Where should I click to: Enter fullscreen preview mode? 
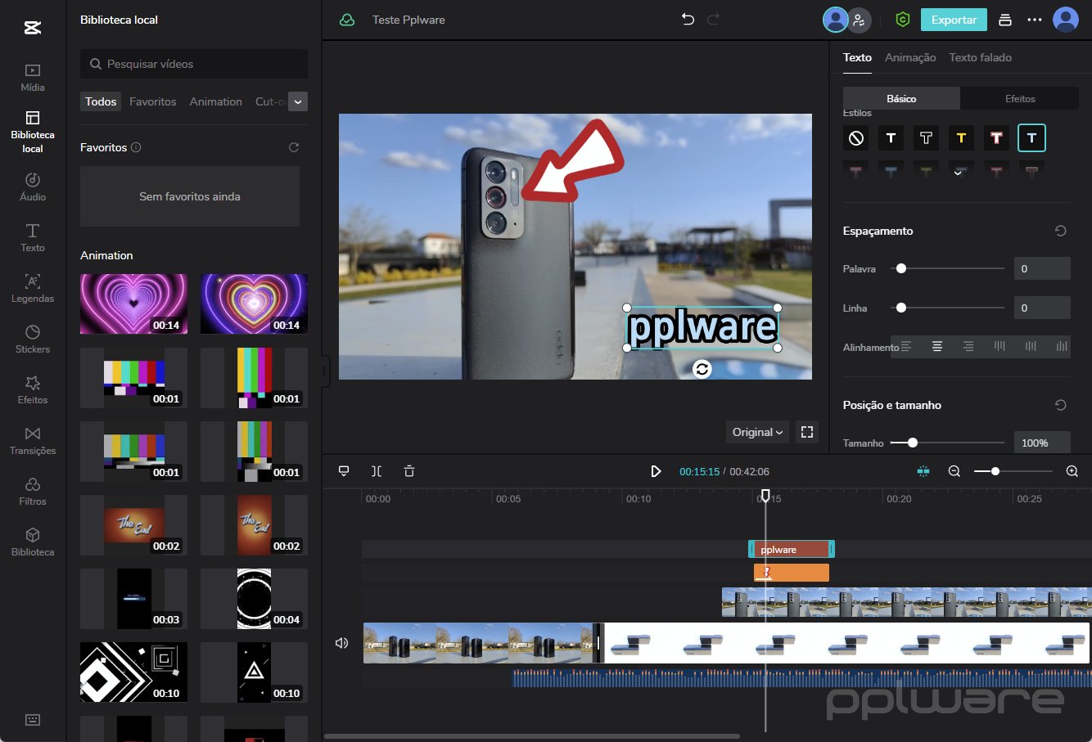tap(807, 432)
